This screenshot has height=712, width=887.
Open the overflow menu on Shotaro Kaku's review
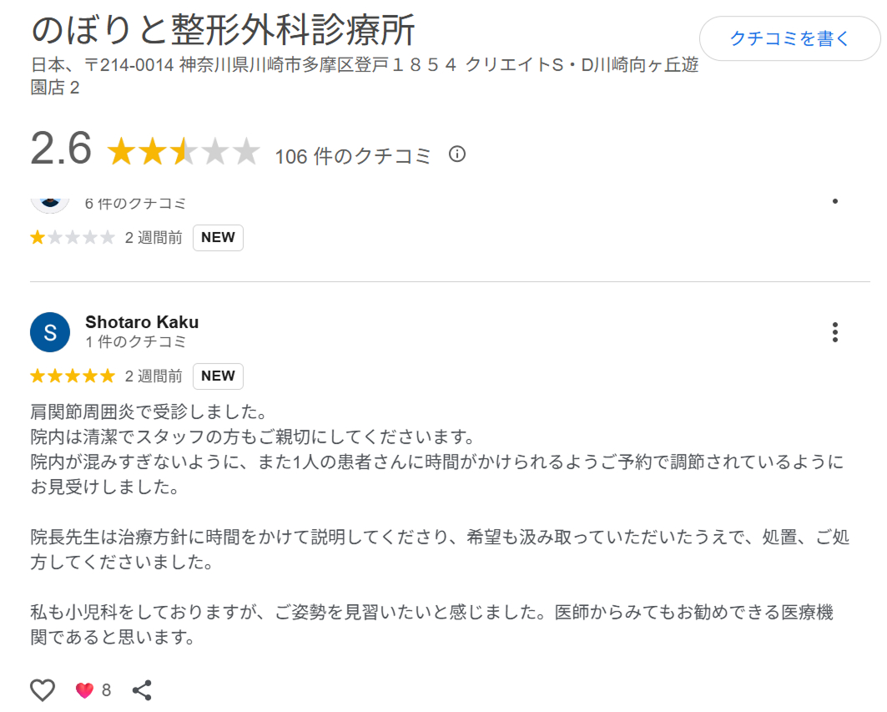click(x=835, y=332)
